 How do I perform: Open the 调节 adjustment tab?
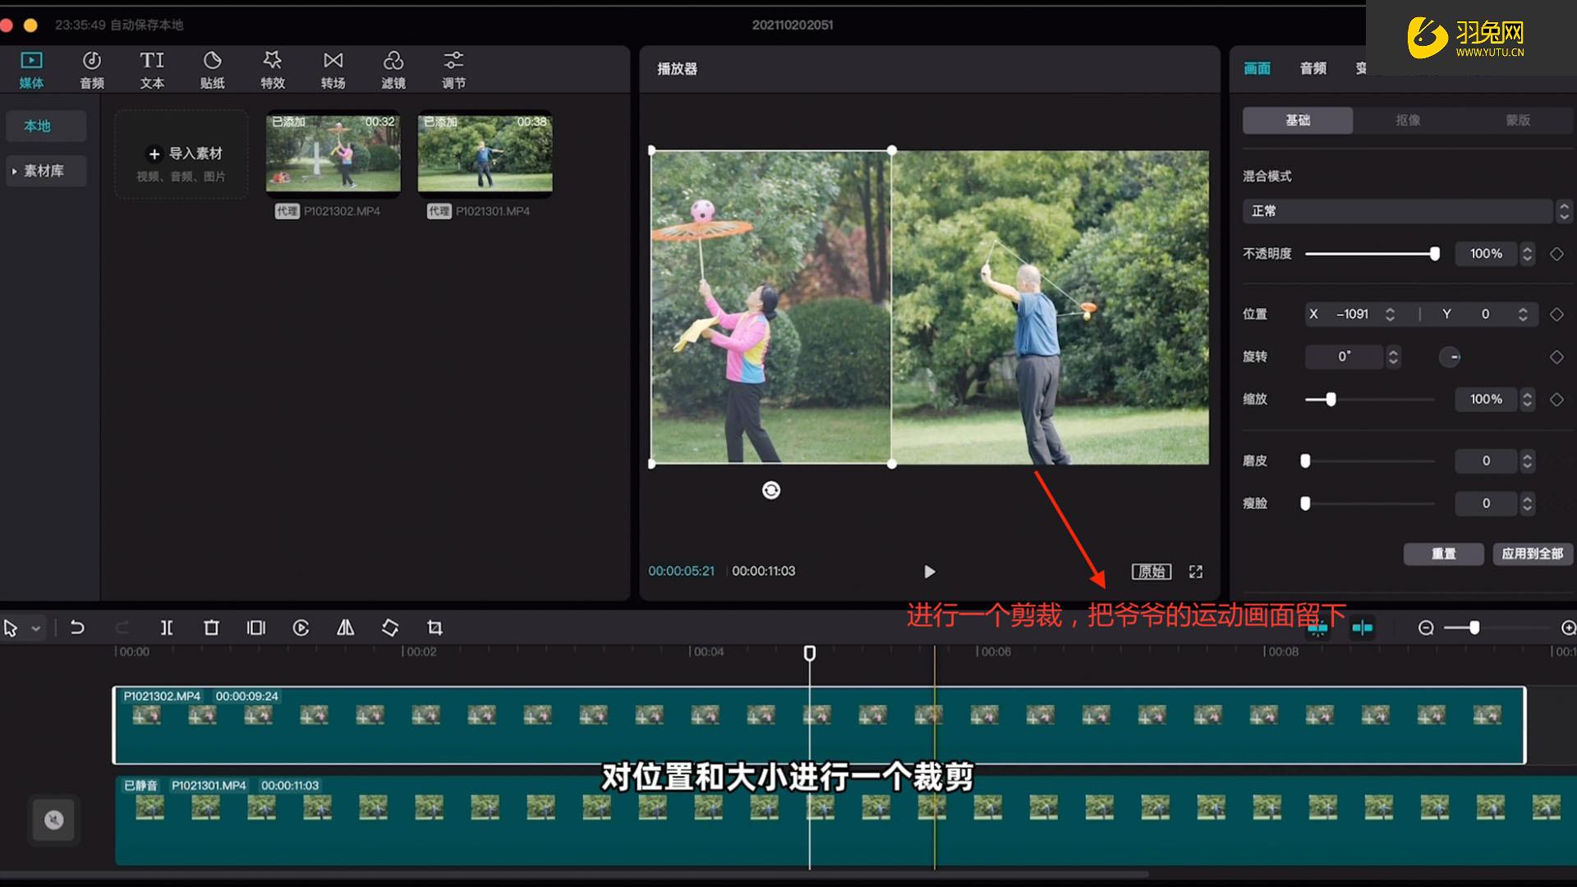453,70
